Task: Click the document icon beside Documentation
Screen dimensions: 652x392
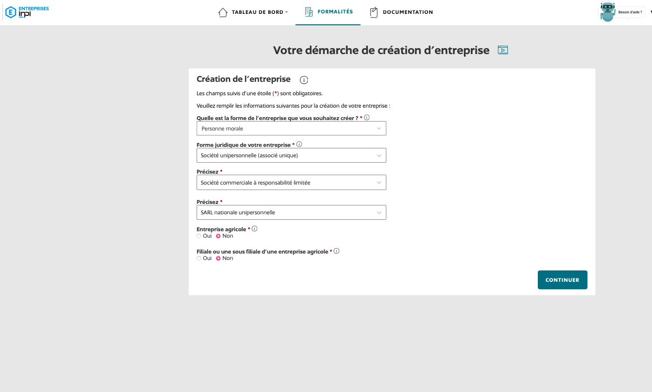Action: point(374,12)
